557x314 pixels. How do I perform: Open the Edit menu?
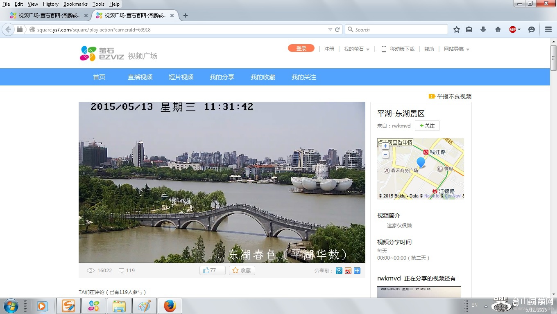point(19,4)
